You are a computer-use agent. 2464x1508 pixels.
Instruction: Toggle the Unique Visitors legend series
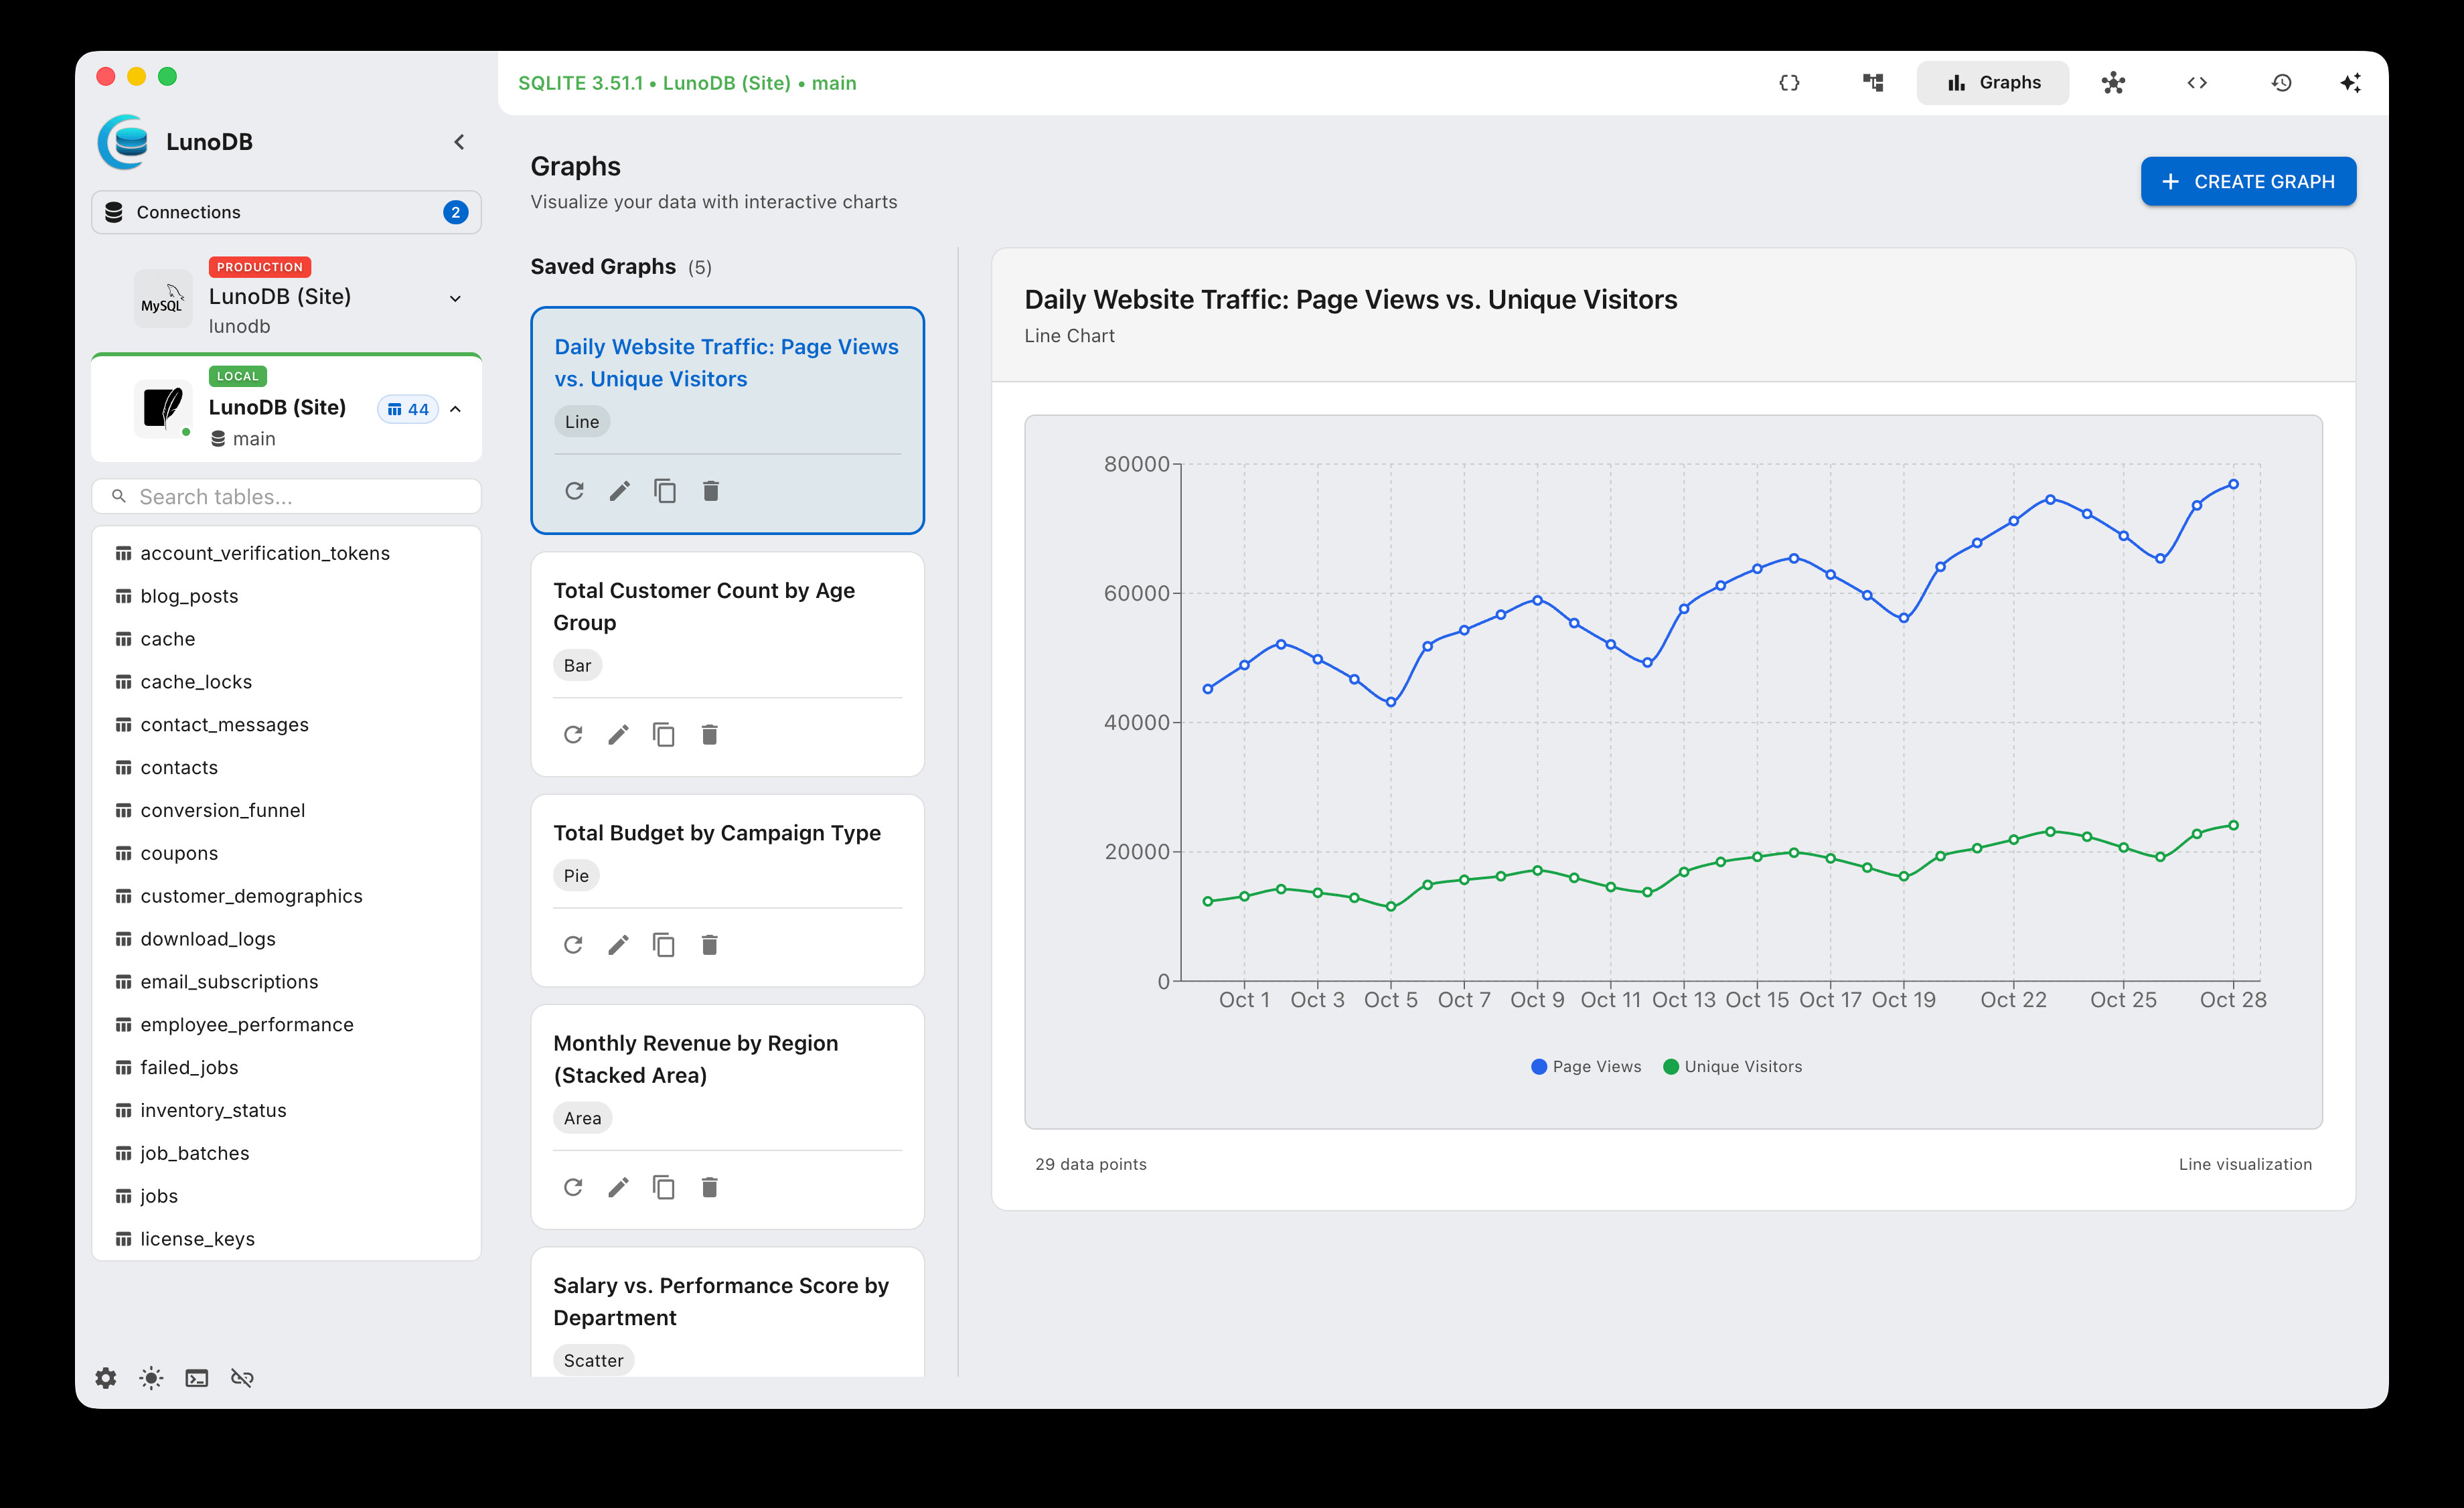click(x=1732, y=1067)
